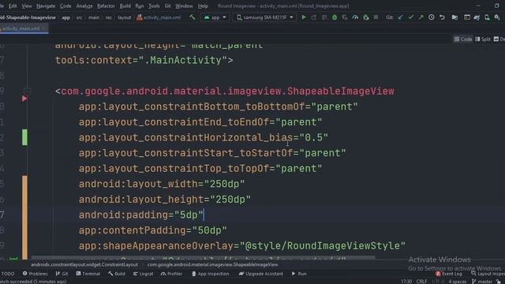Click the layout breadcrumb

(125, 17)
